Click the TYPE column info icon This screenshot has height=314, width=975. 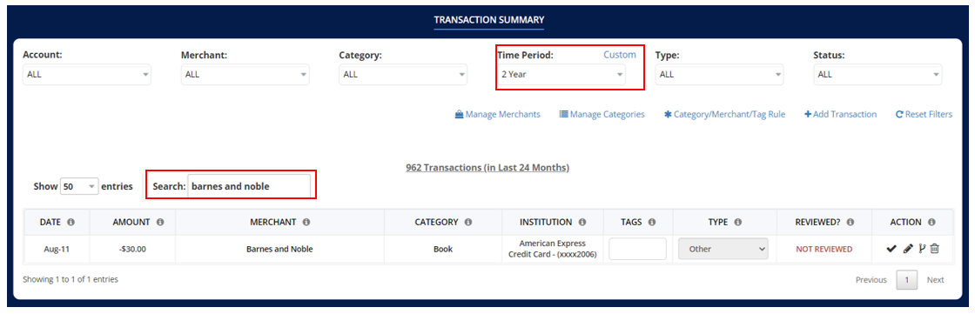[x=737, y=222]
